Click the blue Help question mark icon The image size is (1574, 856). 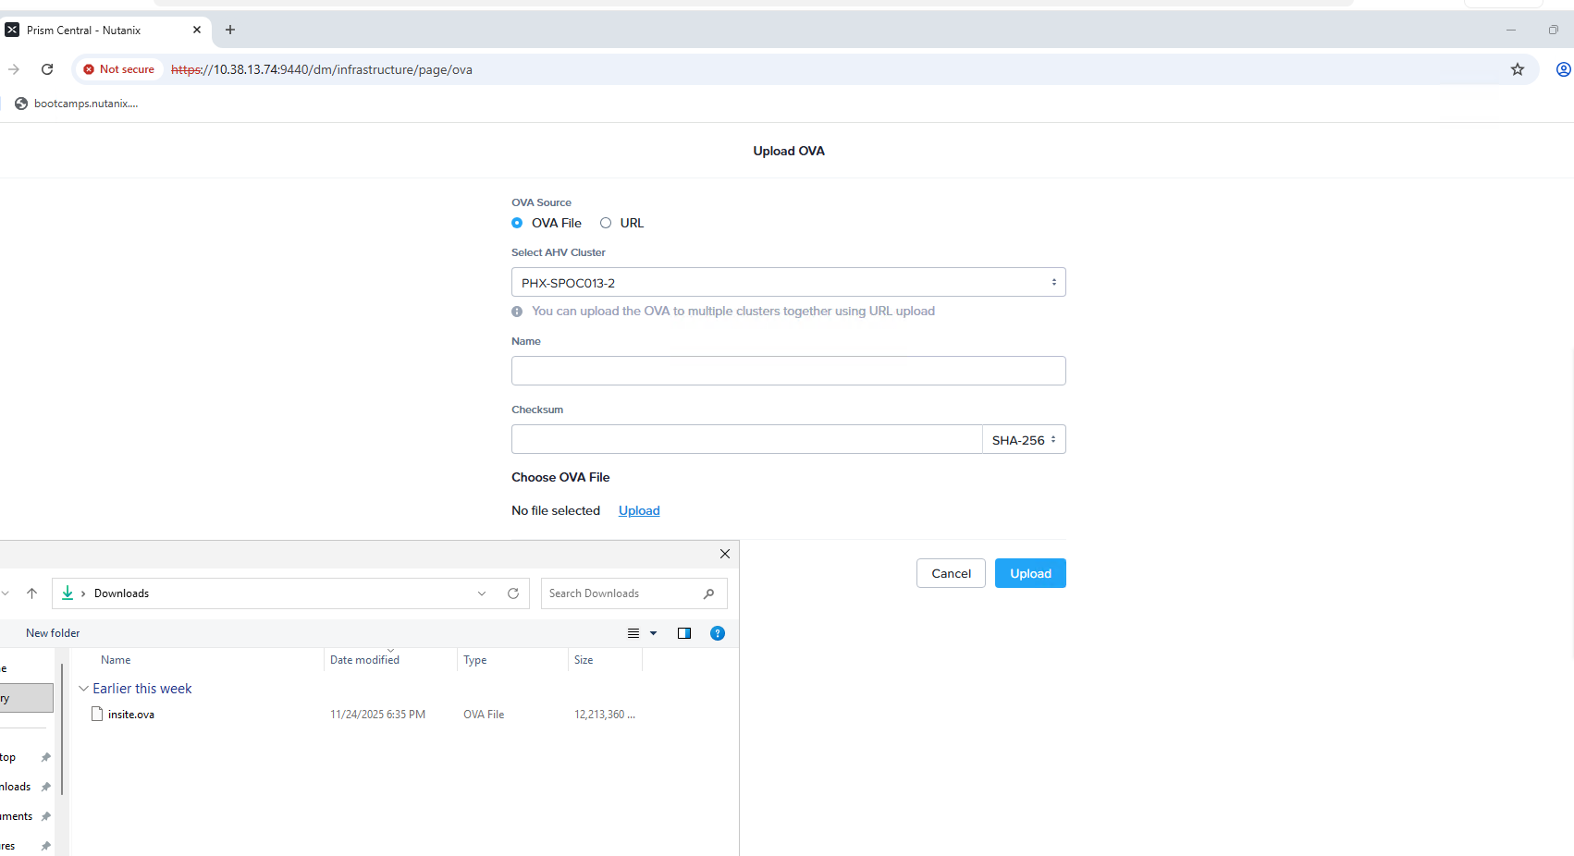coord(718,633)
